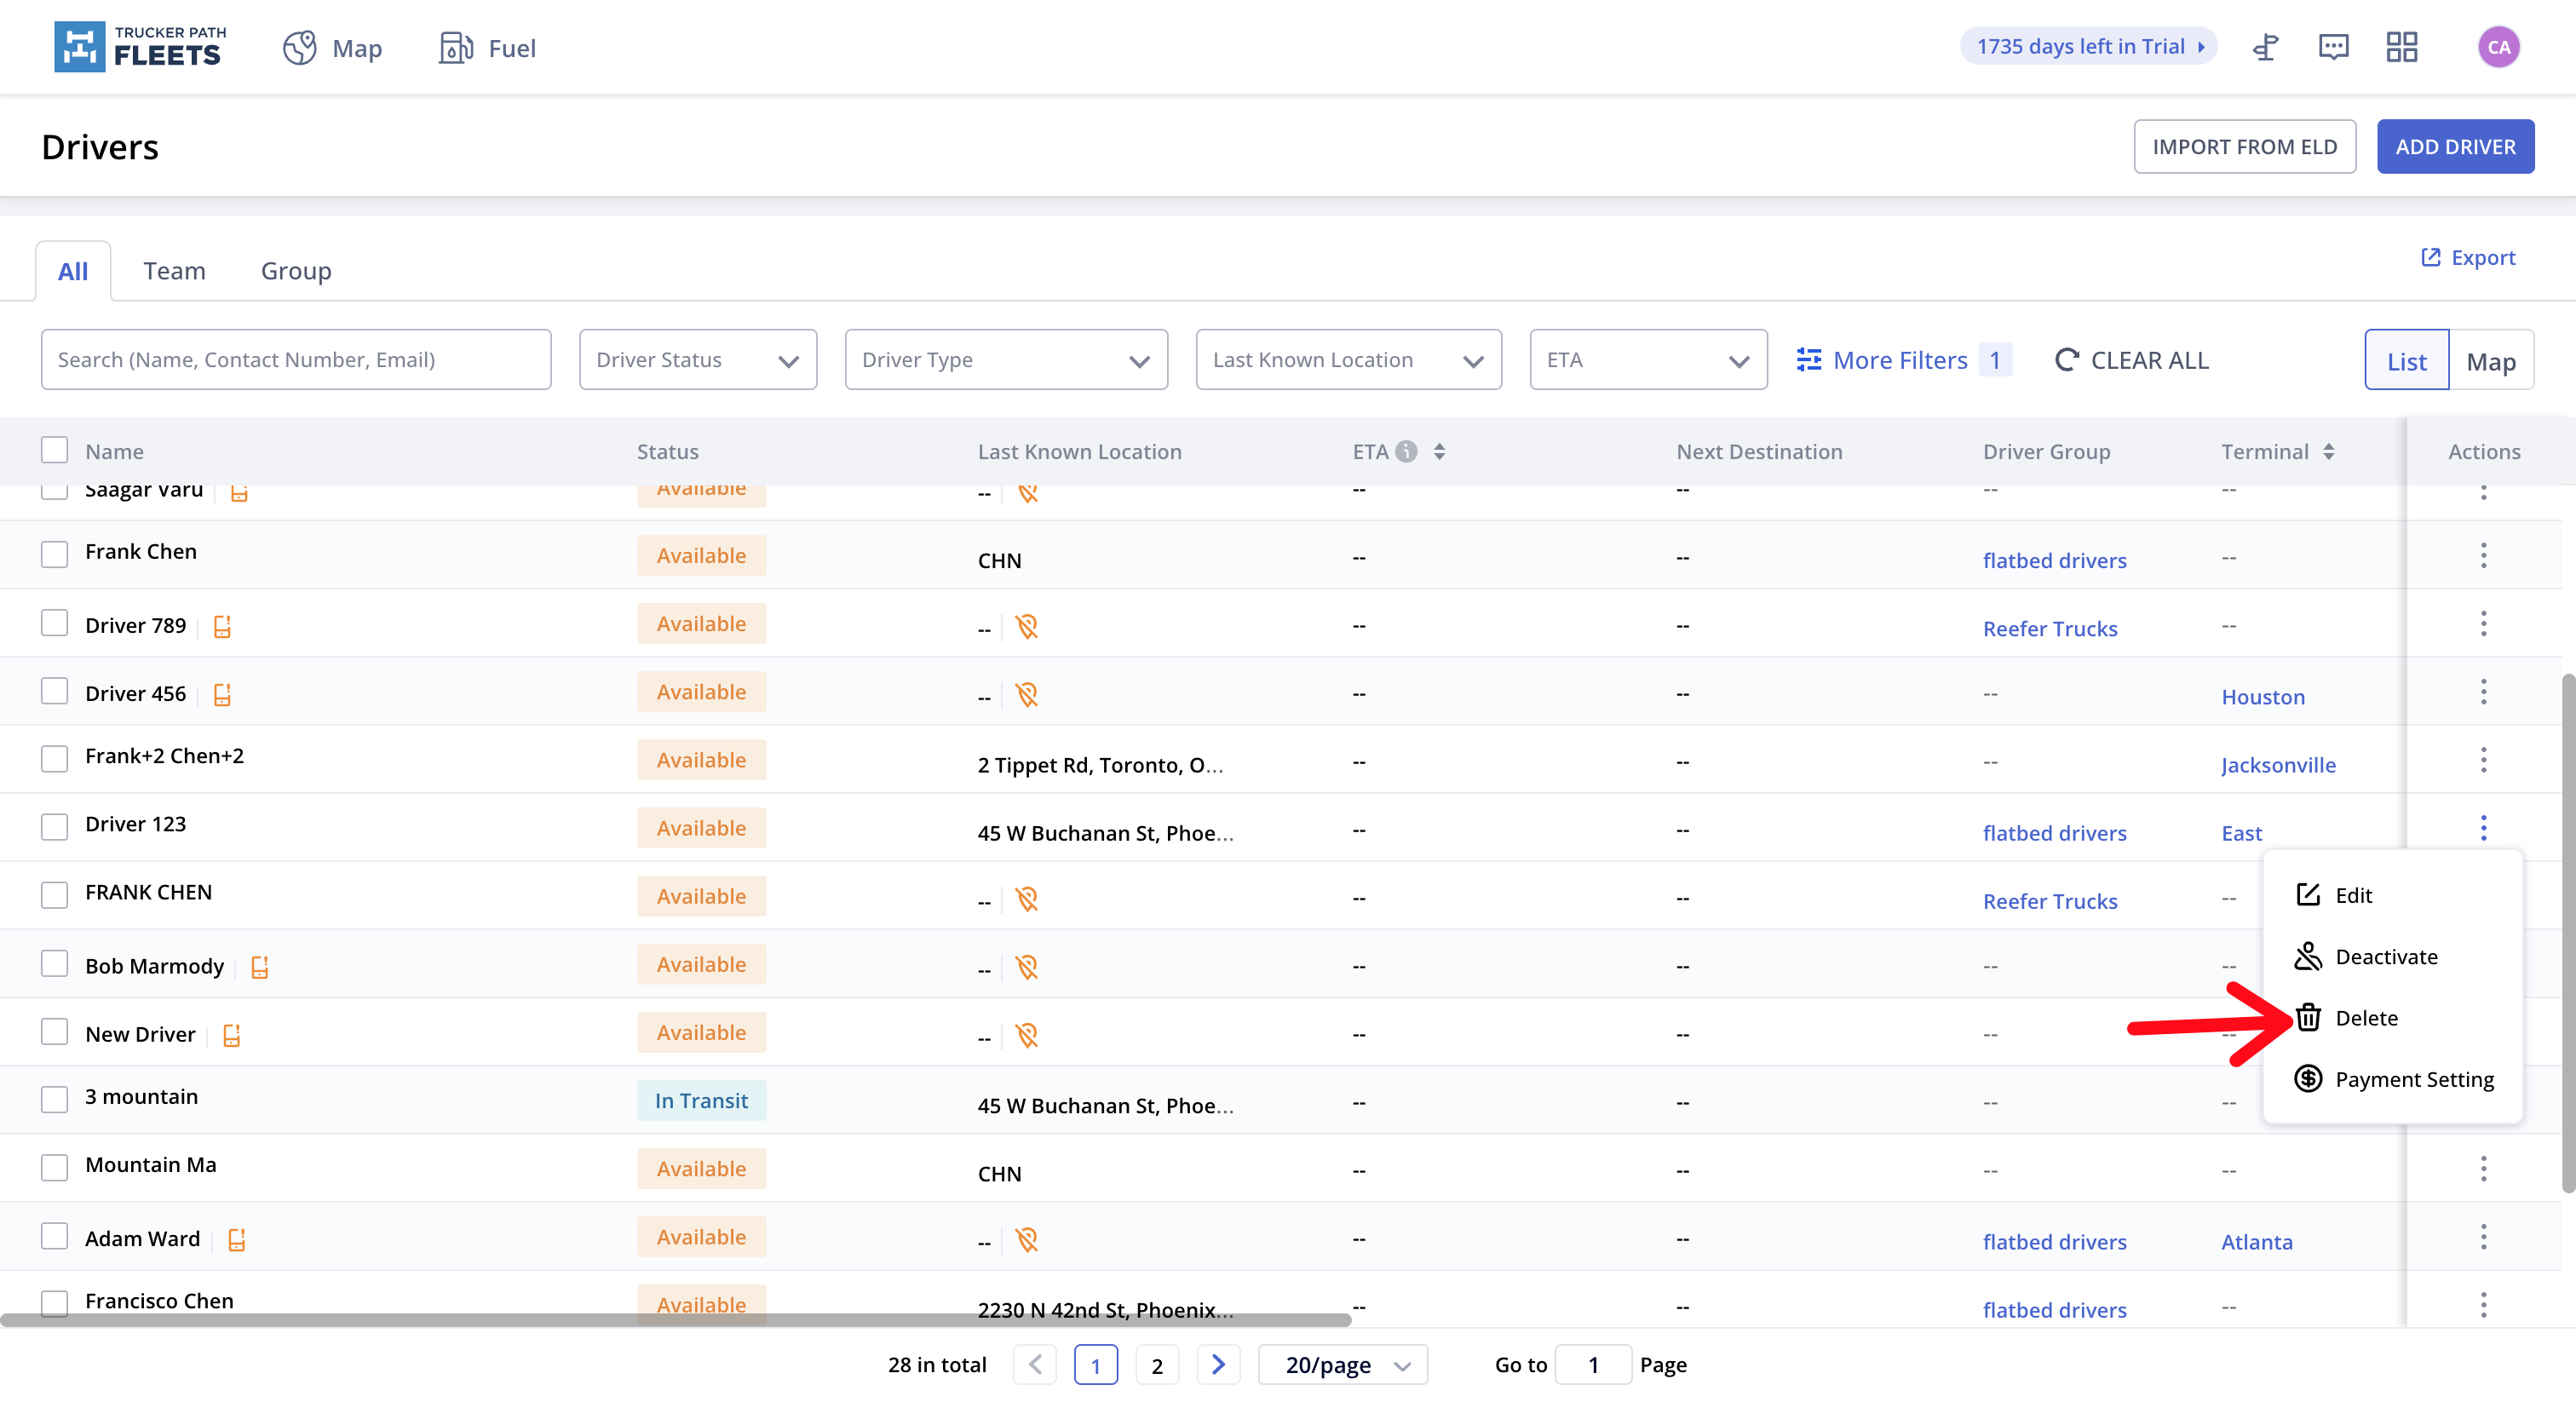Open the Map navigation icon
2576x1402 pixels.
point(299,48)
